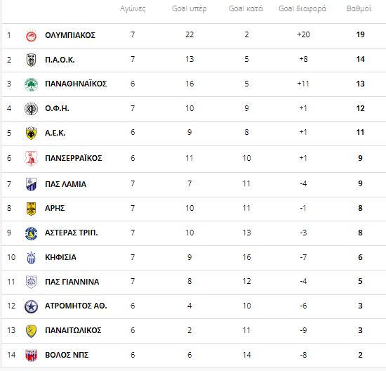Click the Π.Α.Ο.Κ. team logo
The height and width of the screenshot is (371, 386).
(32, 60)
